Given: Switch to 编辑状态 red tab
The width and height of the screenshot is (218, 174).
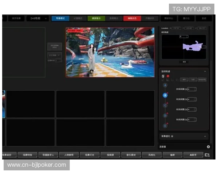Looking at the screenshot, I should click(132, 18).
